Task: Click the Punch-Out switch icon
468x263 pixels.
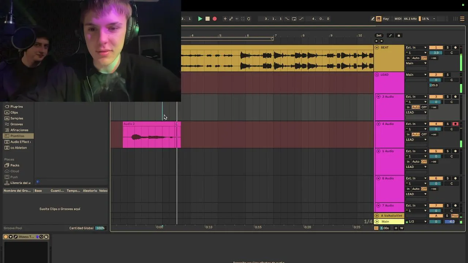Action: pos(301,19)
